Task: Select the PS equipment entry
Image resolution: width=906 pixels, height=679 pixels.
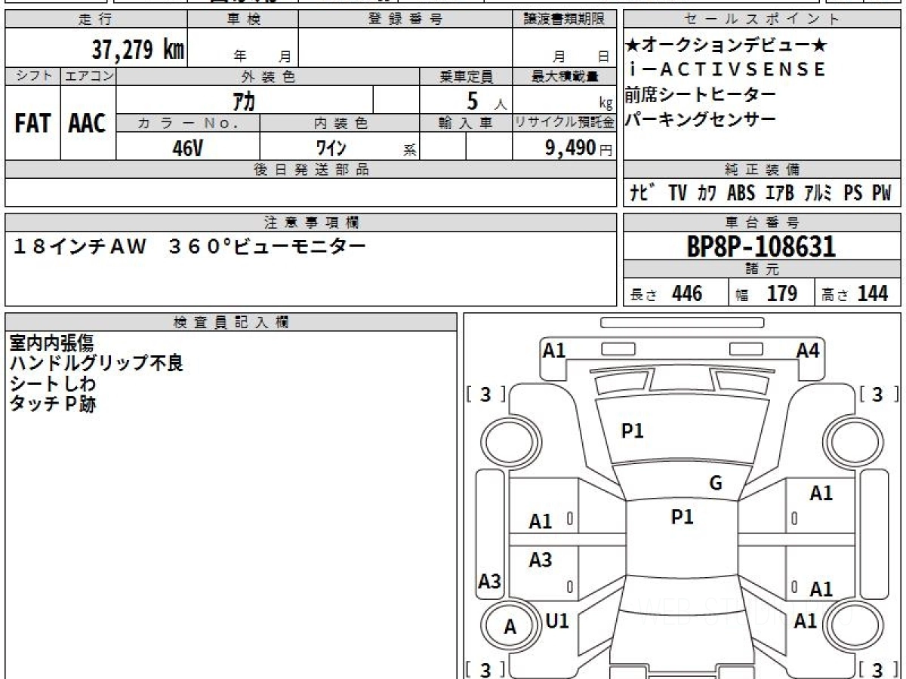Action: [x=853, y=193]
